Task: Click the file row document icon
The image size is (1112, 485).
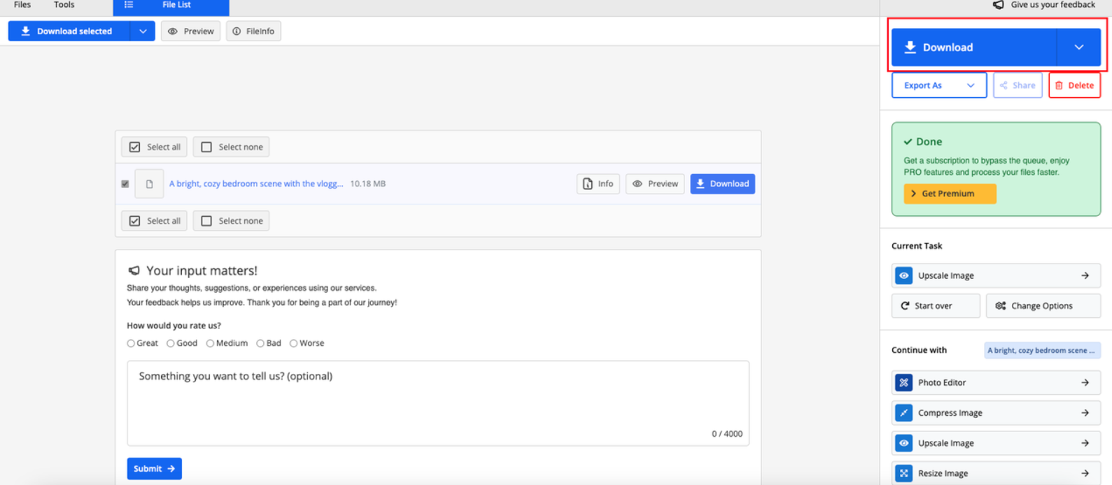Action: [149, 184]
